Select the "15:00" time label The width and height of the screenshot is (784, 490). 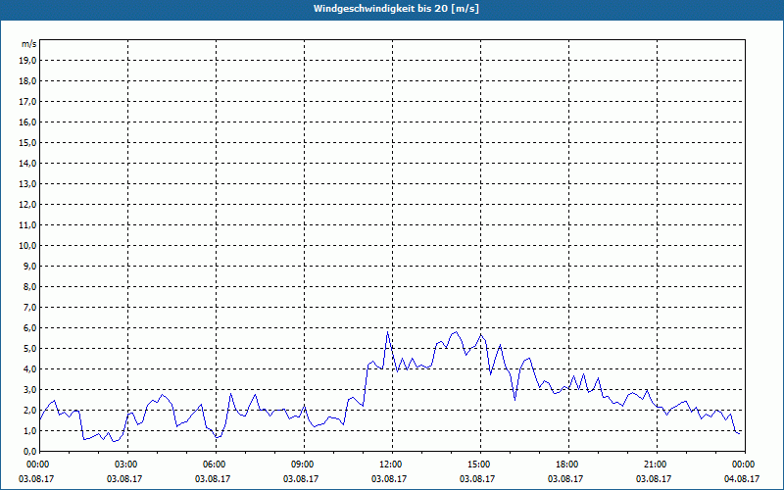(x=480, y=465)
